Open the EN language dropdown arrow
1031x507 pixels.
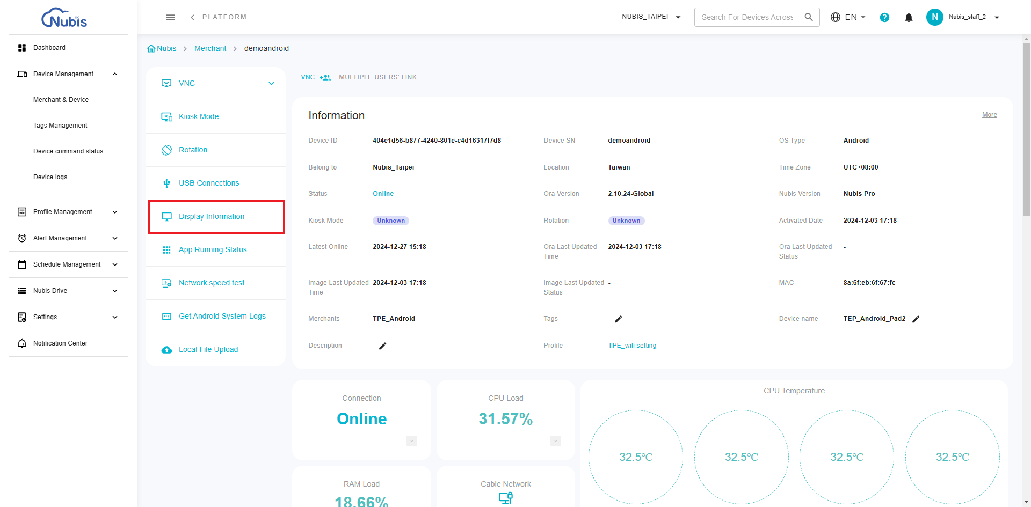(863, 17)
